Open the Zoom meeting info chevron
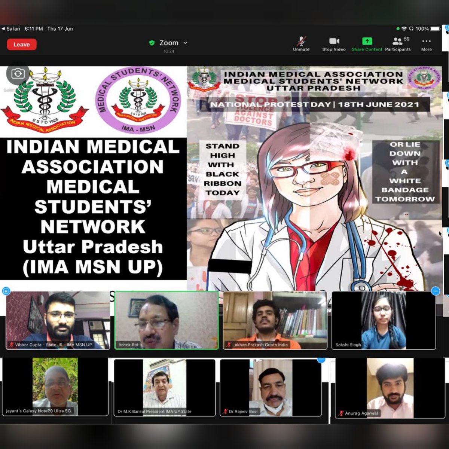The height and width of the screenshot is (449, 449). 185,43
